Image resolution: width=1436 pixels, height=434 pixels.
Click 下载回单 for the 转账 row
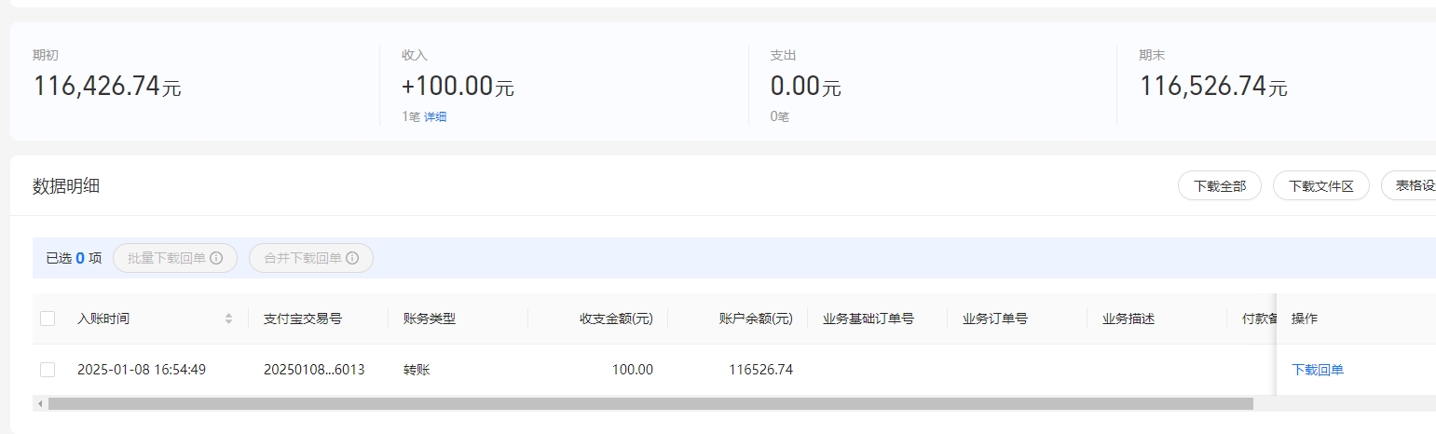[1318, 370]
